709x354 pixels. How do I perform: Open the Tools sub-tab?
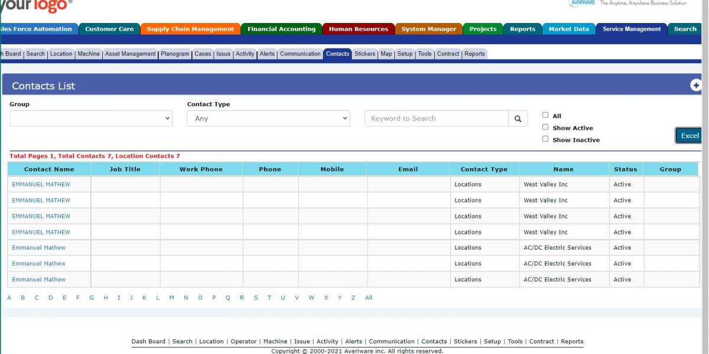click(425, 54)
